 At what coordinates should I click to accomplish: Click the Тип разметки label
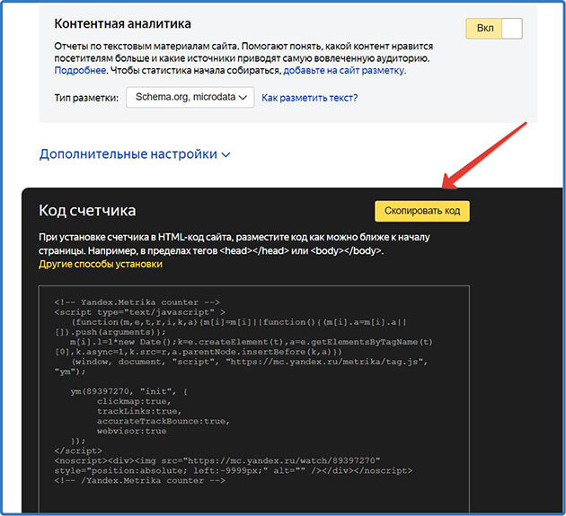coord(86,98)
